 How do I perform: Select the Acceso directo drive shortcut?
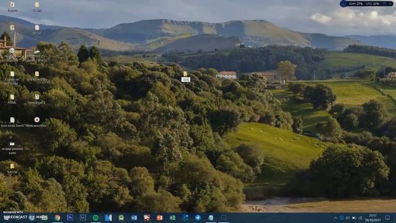37,56
